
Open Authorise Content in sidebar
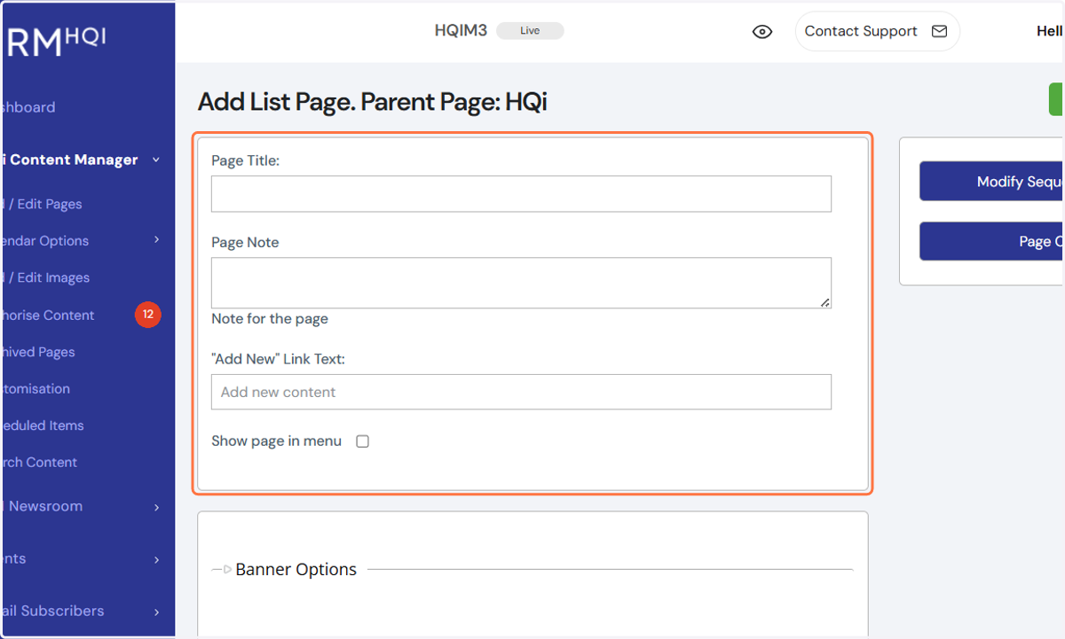point(49,315)
